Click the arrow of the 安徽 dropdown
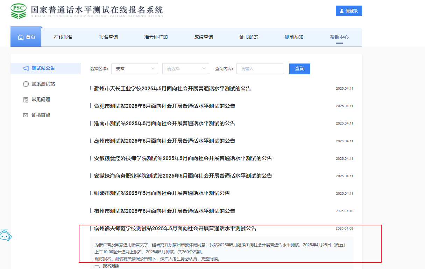 [x=153, y=69]
